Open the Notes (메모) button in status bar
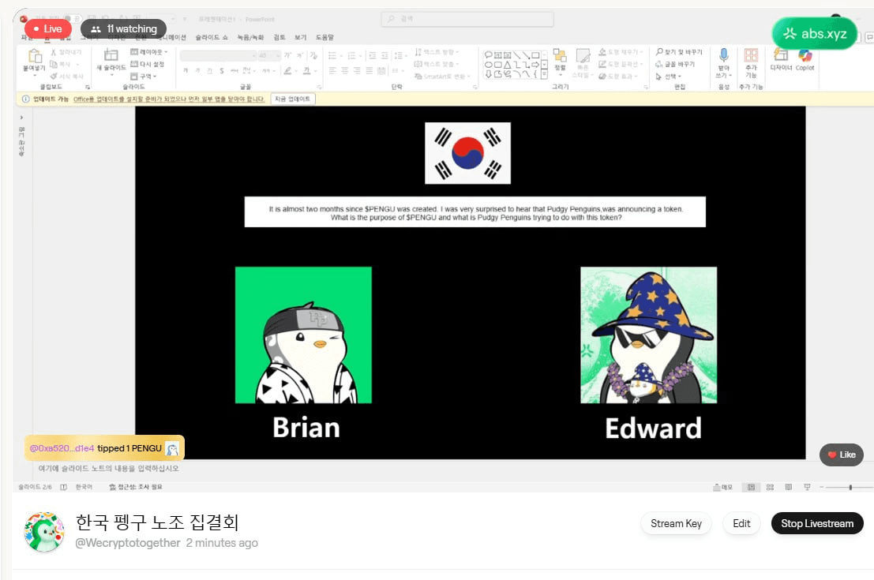This screenshot has width=874, height=580. (x=723, y=487)
